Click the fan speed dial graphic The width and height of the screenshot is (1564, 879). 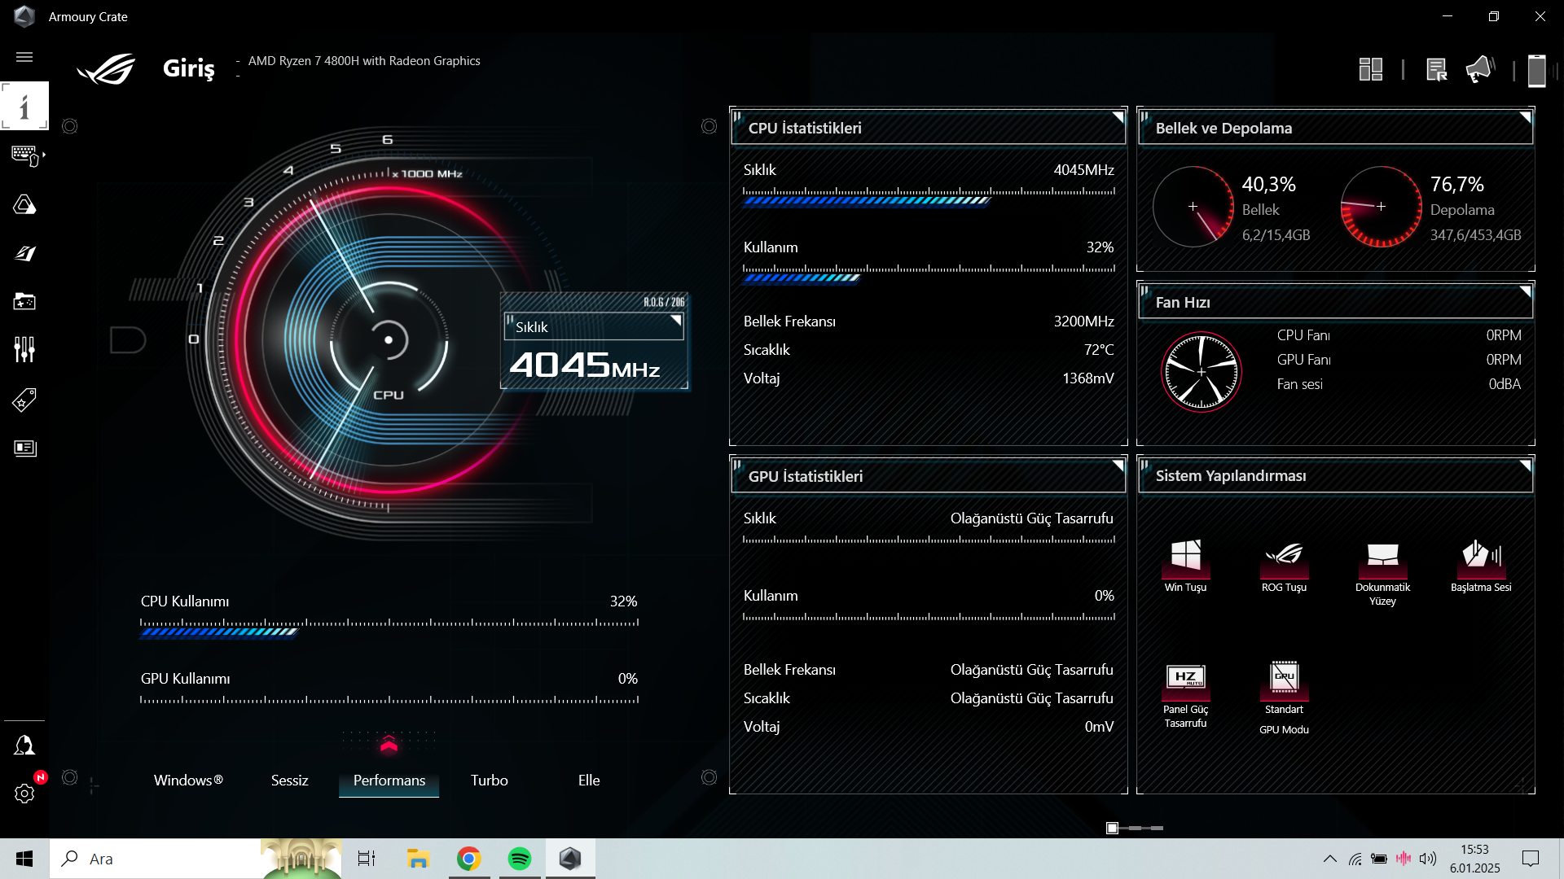coord(1201,372)
